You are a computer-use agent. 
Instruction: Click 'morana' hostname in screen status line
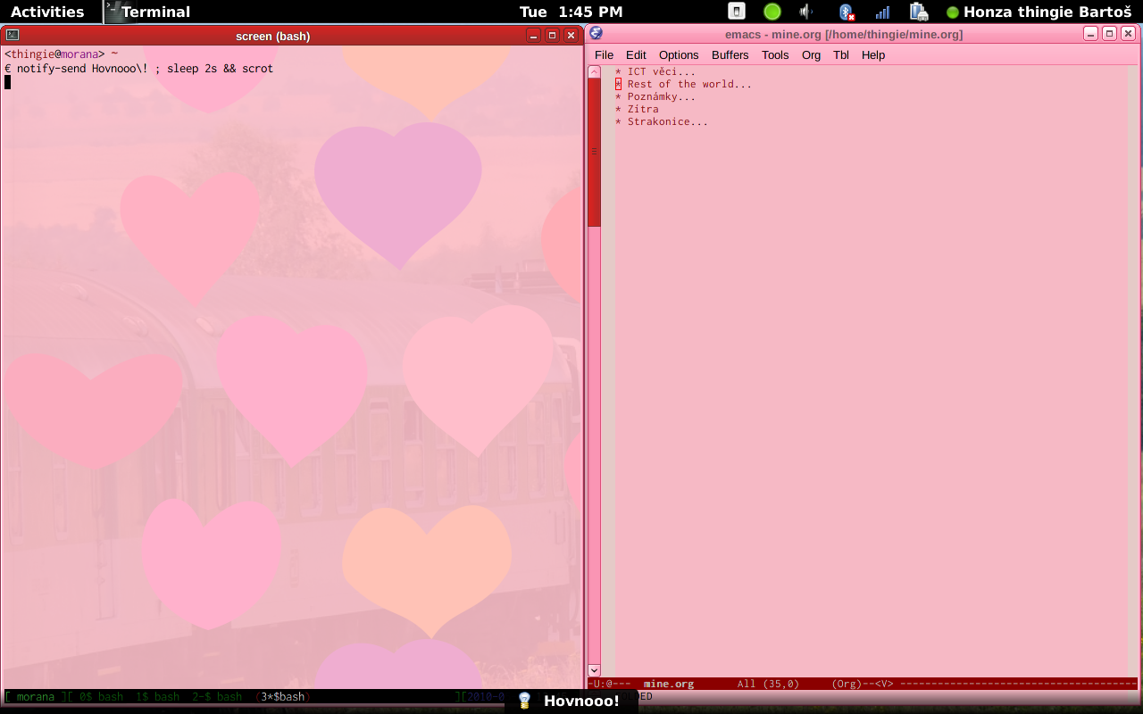tap(36, 696)
